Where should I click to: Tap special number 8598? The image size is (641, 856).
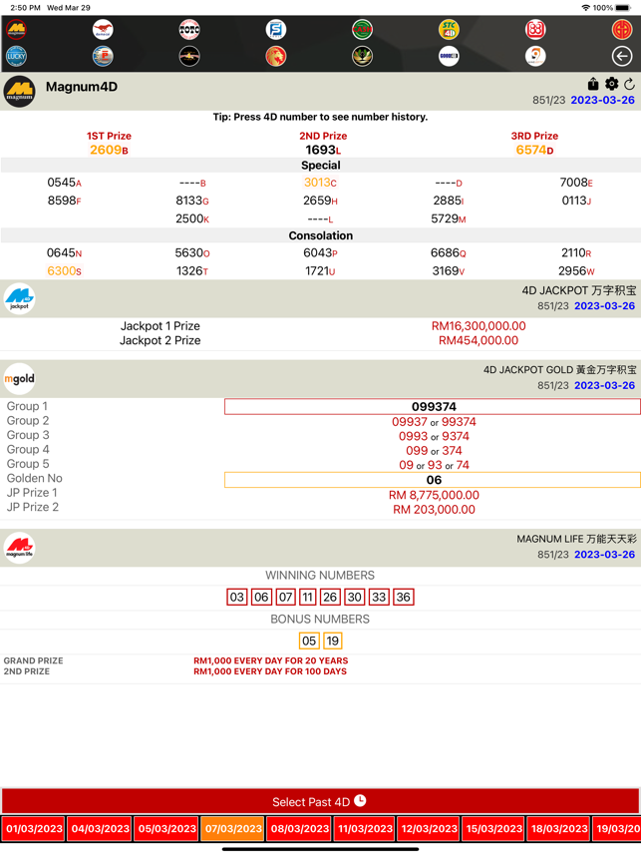tap(64, 201)
